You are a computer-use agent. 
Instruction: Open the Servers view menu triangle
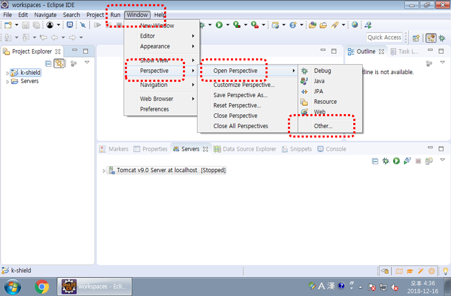[x=442, y=160]
